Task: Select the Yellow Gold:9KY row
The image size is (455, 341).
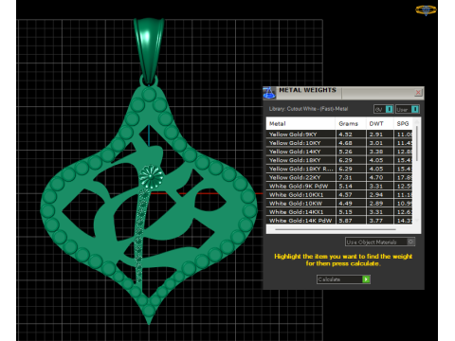Action: [x=339, y=135]
